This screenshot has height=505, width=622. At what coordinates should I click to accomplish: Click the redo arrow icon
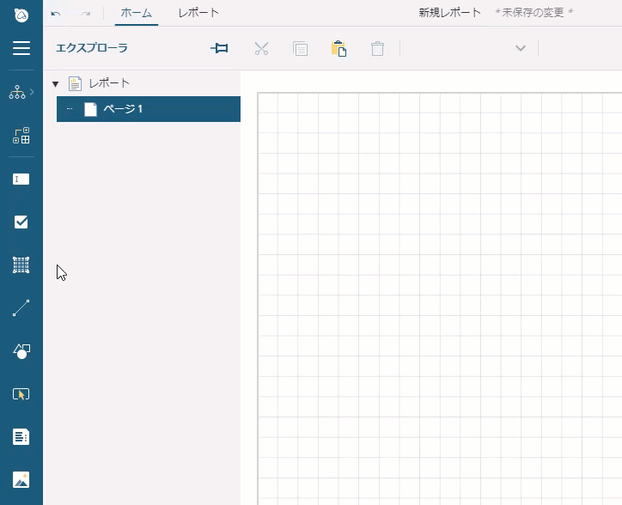click(85, 14)
